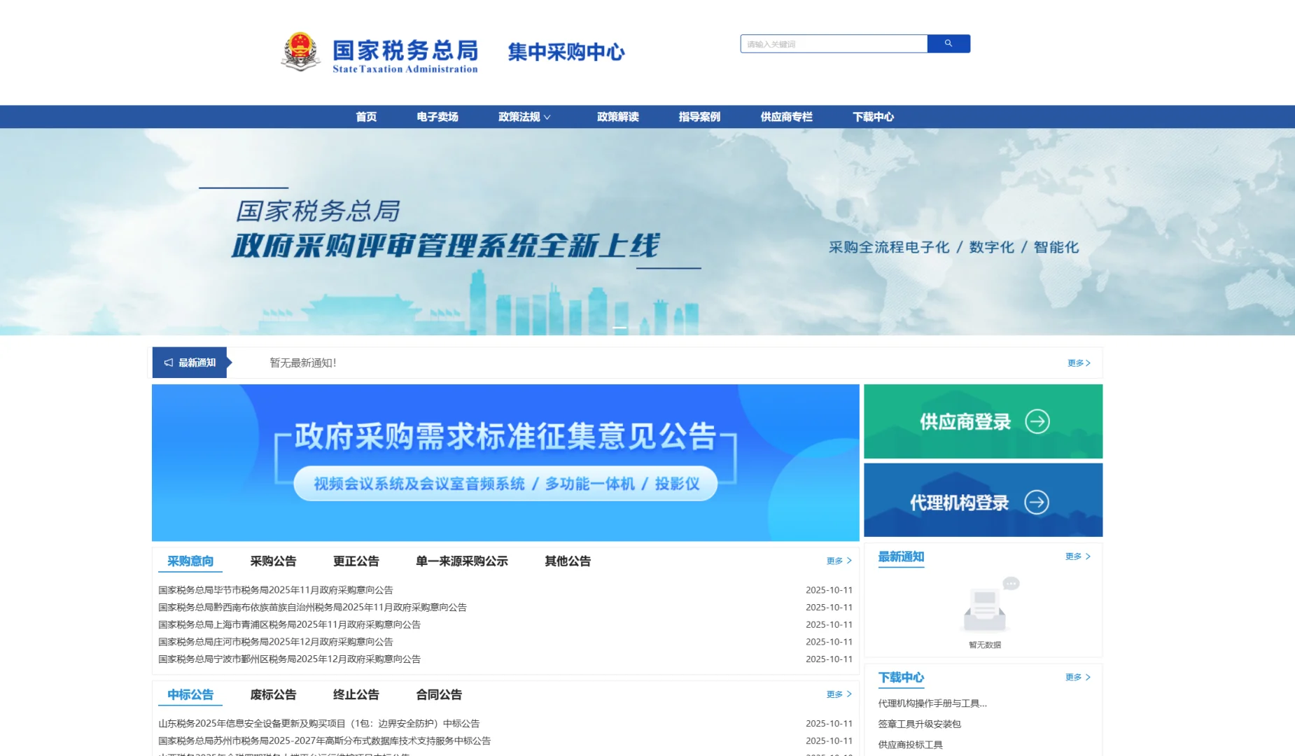Open the 山东税务2025年信息安全设备 中标公告
Screen dimensions: 1295x756
click(x=319, y=724)
